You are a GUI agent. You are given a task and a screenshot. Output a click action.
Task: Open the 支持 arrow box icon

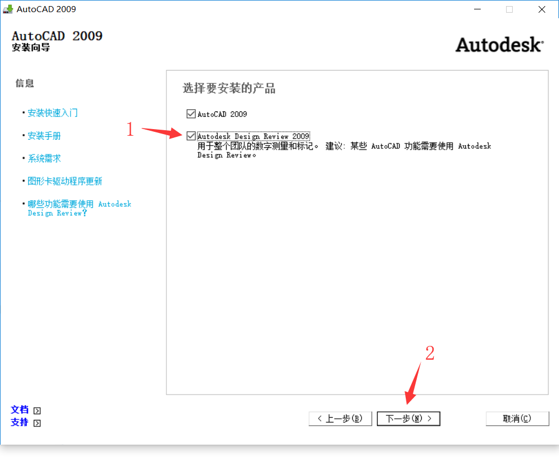(37, 423)
